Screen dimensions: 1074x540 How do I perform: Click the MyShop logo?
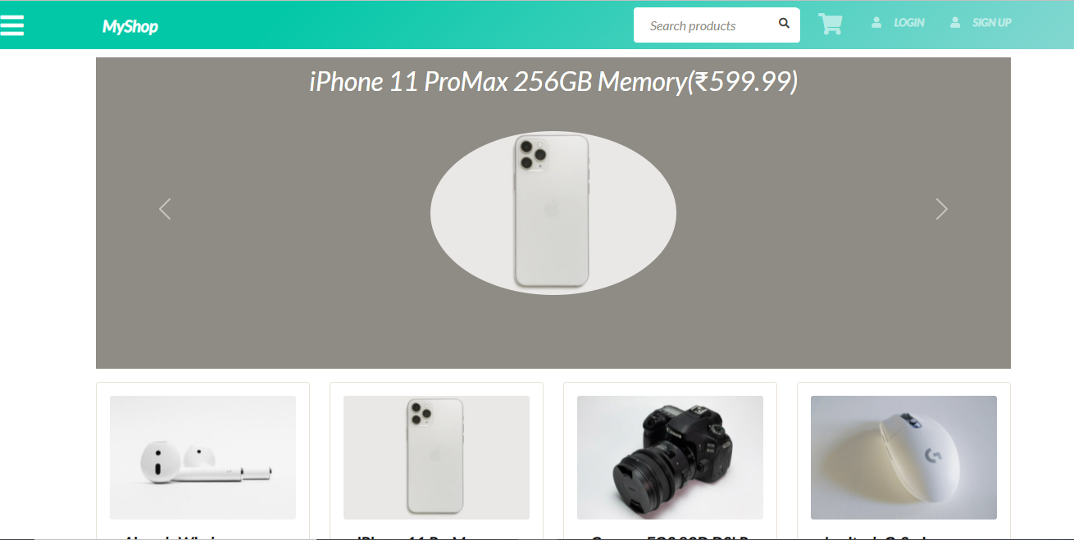(130, 26)
